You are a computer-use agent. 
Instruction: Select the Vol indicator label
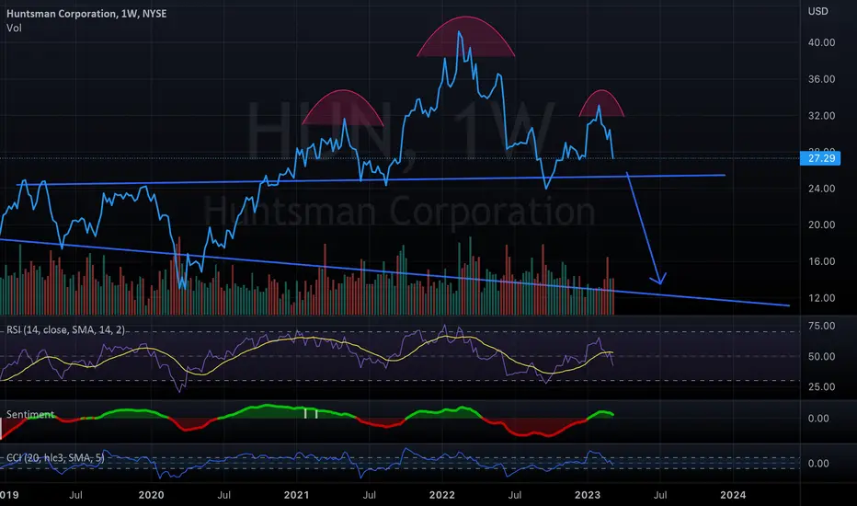14,28
